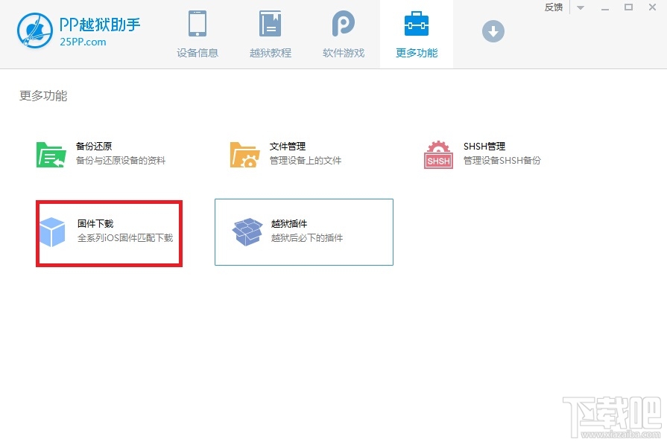Click the 反馈 feedback link
This screenshot has width=667, height=442.
(553, 7)
